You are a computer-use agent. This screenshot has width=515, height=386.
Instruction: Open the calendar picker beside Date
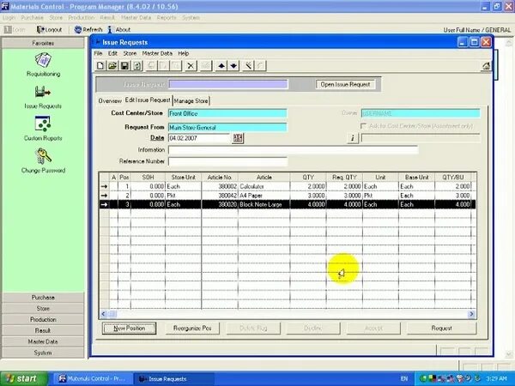pos(238,138)
